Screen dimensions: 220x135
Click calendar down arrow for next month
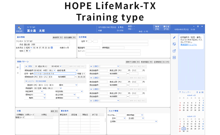pyautogui.click(x=200, y=92)
